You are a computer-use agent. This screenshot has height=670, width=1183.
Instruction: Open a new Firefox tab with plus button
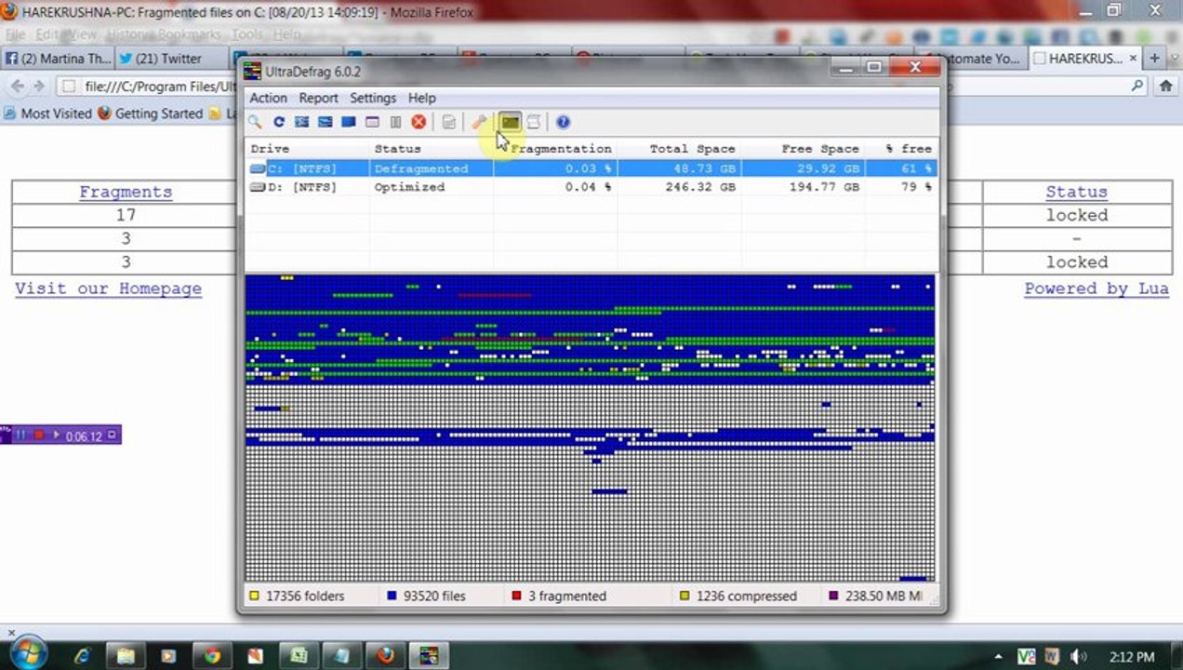pos(1154,58)
